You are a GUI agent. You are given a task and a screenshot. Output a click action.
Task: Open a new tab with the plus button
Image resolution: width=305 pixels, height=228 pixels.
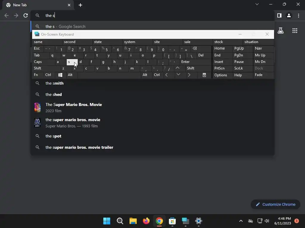(80, 5)
